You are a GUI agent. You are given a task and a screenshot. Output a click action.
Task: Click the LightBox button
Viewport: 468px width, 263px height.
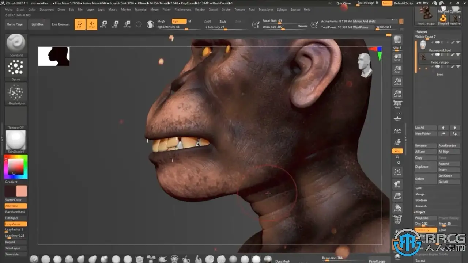tap(37, 24)
